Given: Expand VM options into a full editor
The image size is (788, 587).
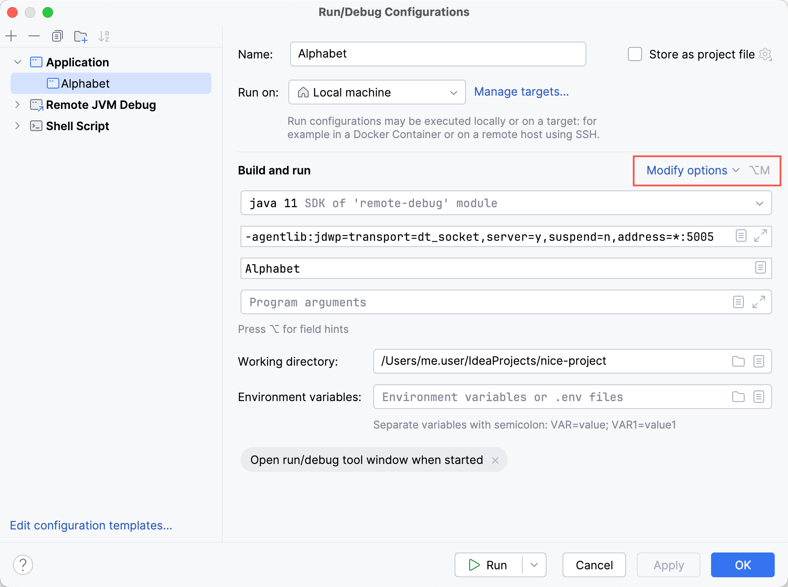Looking at the screenshot, I should 760,236.
